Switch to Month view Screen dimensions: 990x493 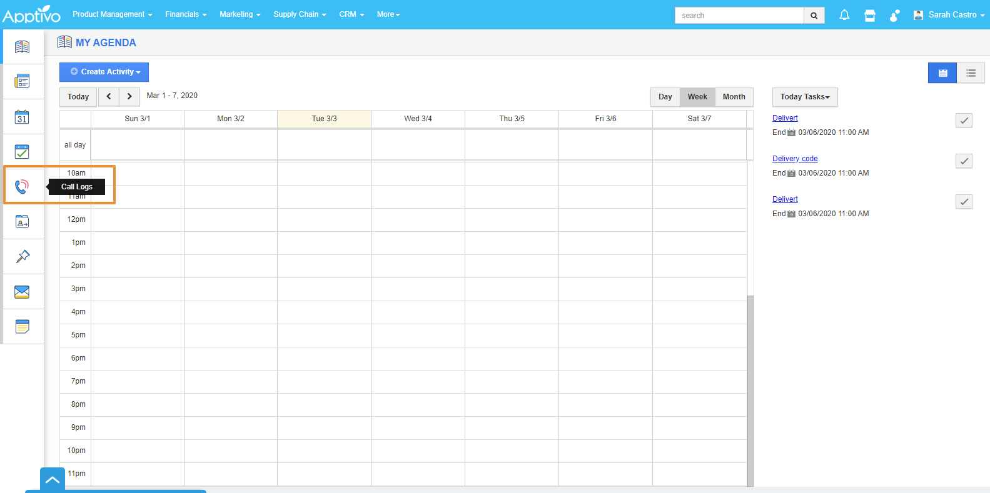[734, 97]
